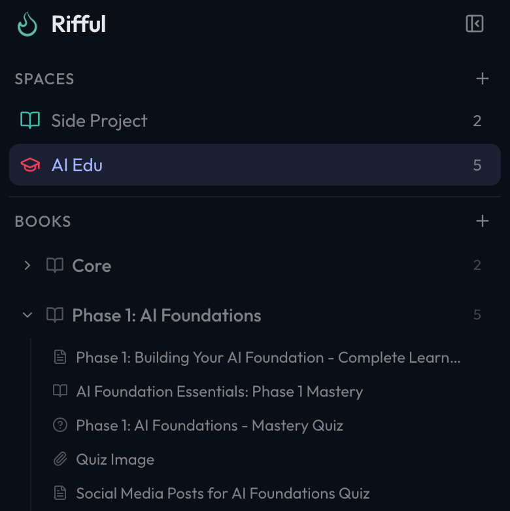Open Phase 1: Building Your AI Foundation document

click(268, 357)
